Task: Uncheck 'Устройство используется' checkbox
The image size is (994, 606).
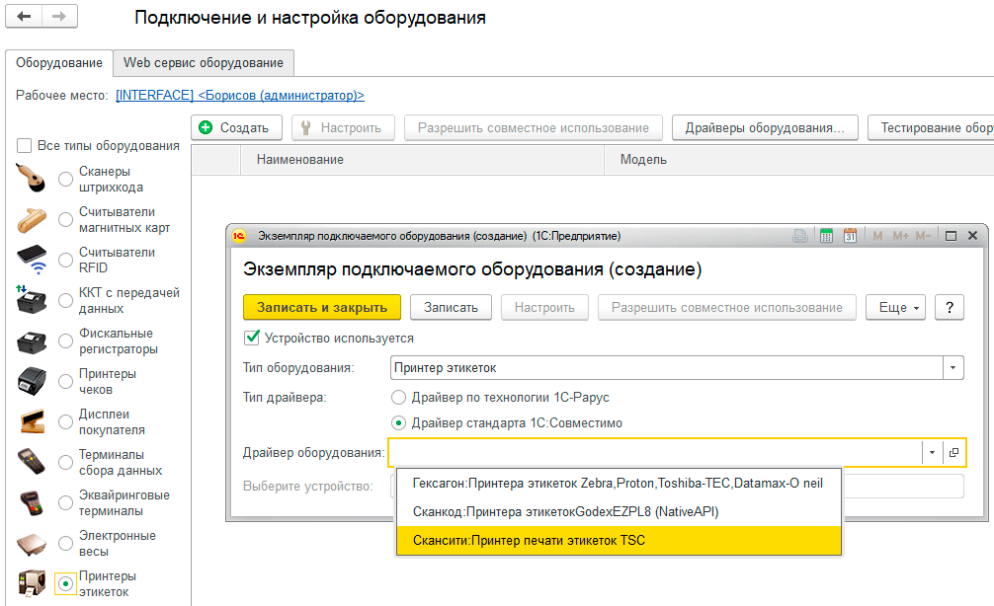Action: (x=252, y=338)
